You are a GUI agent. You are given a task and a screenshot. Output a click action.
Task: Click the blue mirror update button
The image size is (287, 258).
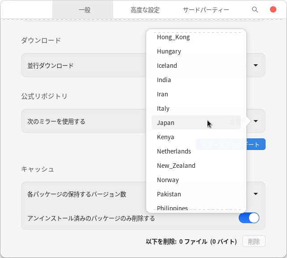[x=256, y=144]
